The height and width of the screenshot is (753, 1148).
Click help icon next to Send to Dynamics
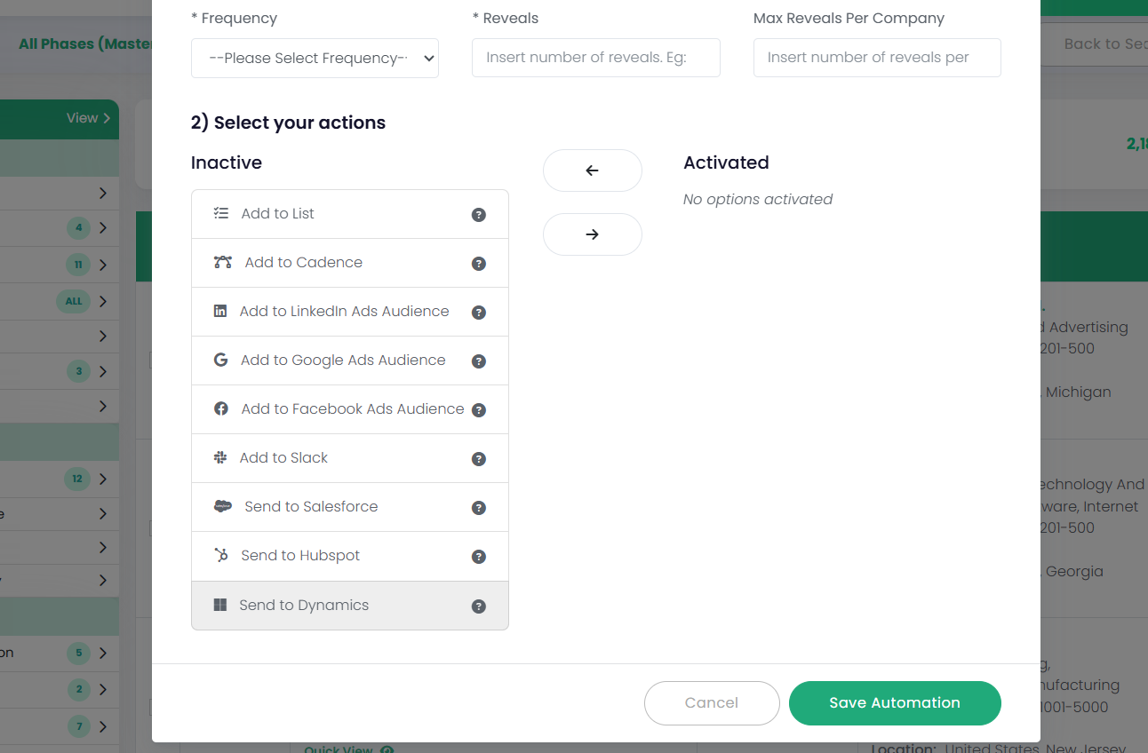pos(478,606)
